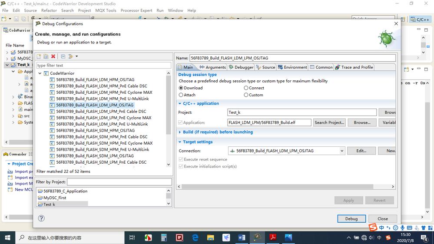The image size is (434, 244).
Task: Open the C/C++ perspective button
Action: [420, 20]
